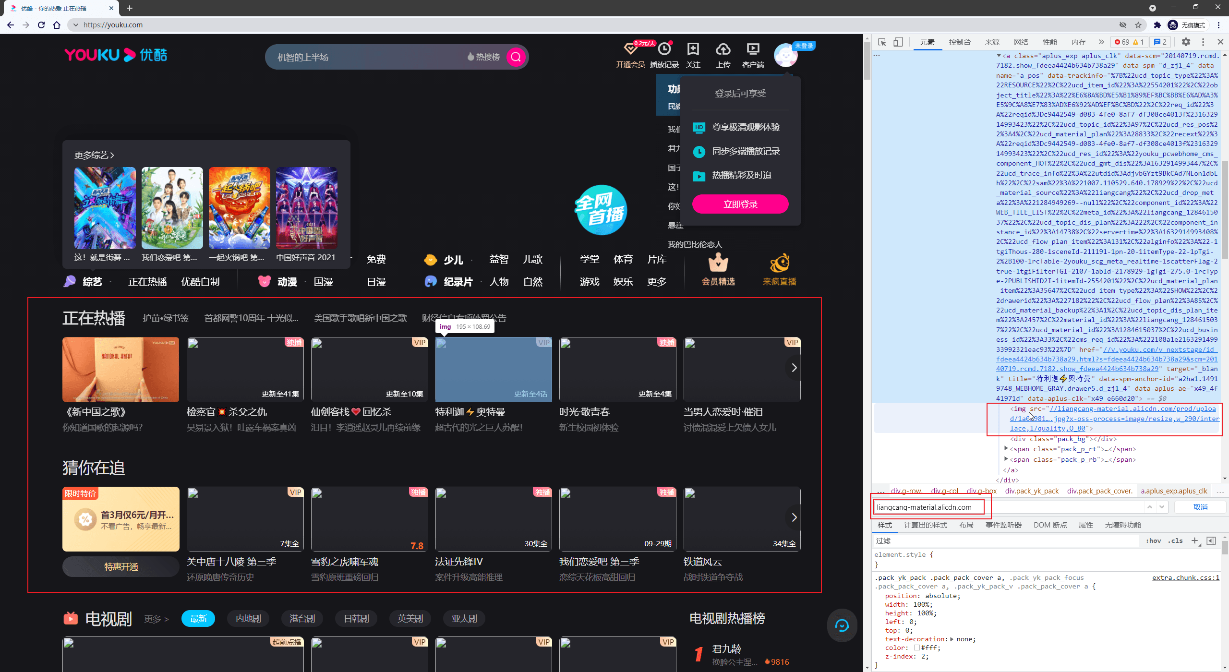Click the img src liangcang-material URL link

click(x=1114, y=419)
